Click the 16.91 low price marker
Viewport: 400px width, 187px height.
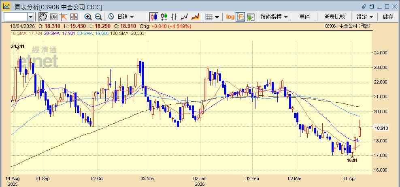coord(352,161)
